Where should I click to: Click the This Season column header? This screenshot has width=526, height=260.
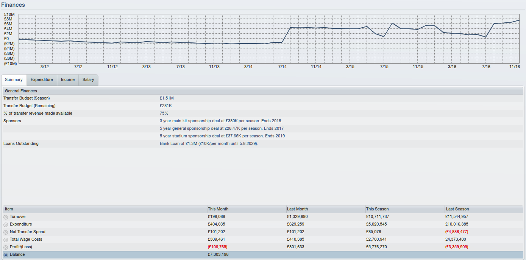[x=377, y=209]
